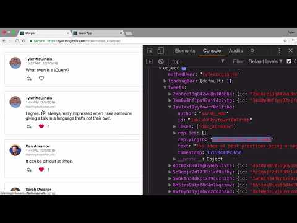Focus the console Filter field
The image size is (297, 223).
click(238, 61)
